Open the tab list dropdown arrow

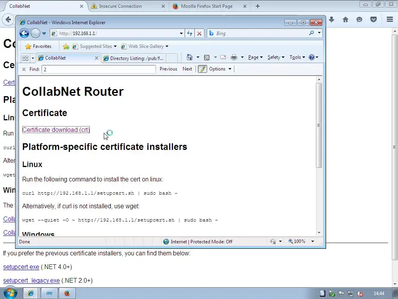33,58
